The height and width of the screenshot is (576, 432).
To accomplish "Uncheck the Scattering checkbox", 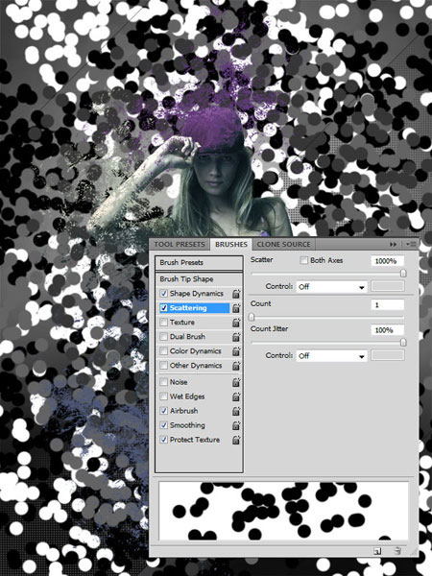I will [164, 308].
